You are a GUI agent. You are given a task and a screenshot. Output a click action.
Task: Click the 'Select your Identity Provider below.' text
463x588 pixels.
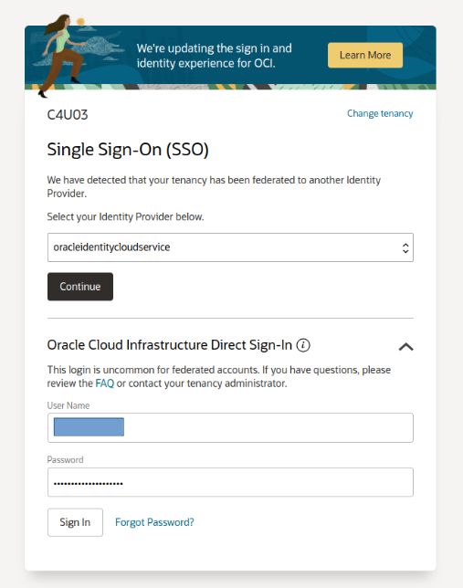click(125, 216)
